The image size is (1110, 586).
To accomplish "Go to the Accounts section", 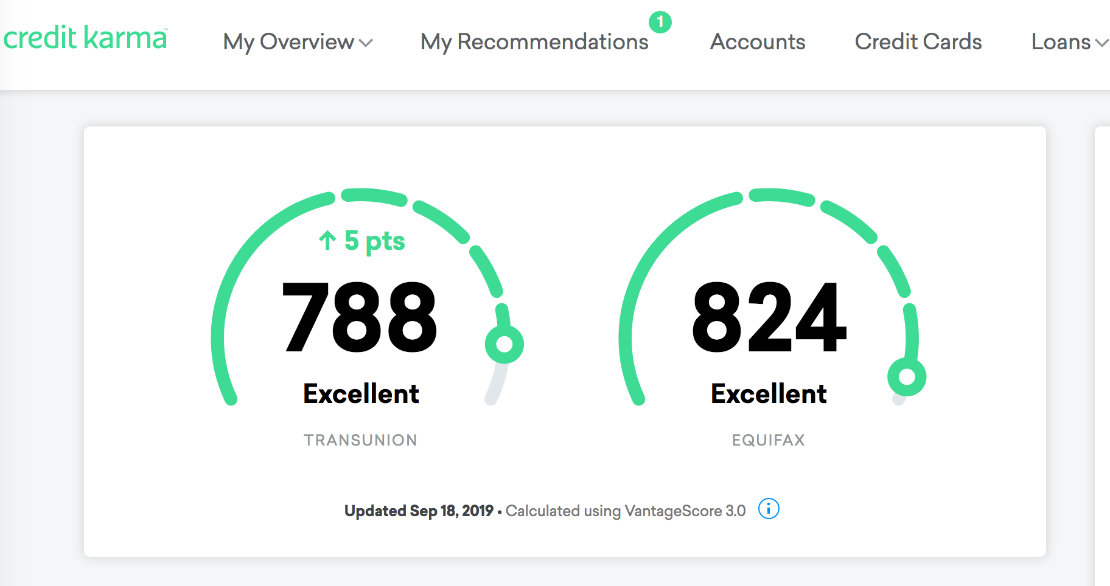I will 757,43.
